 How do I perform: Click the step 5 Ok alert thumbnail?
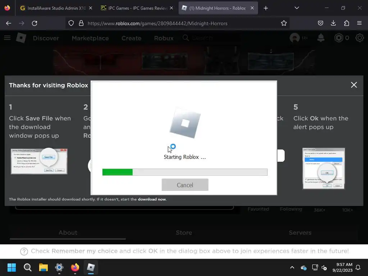pyautogui.click(x=324, y=168)
